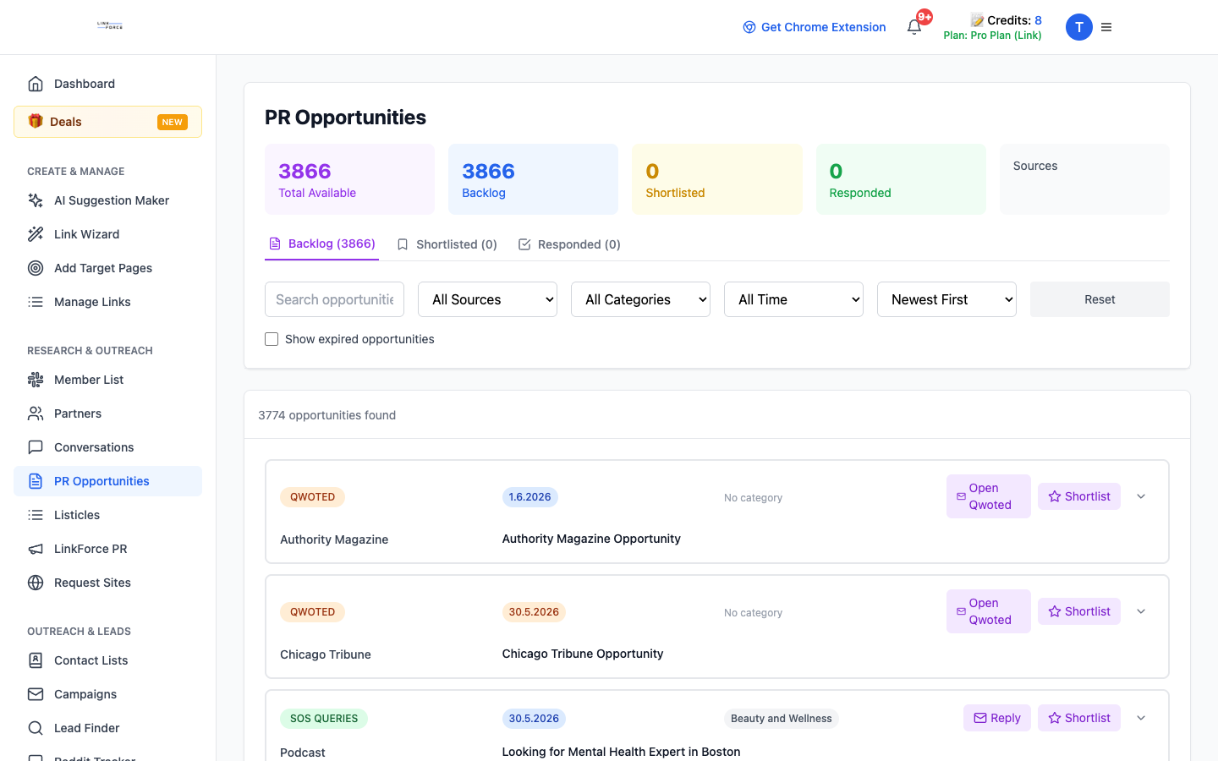Click the Sources stat card

point(1084,179)
